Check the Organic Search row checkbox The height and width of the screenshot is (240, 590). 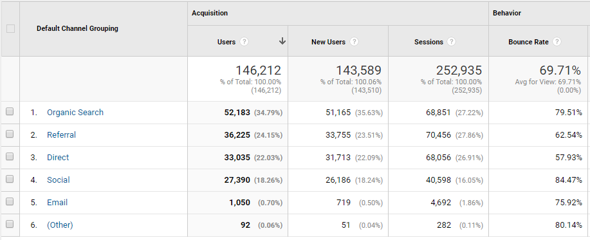[10, 111]
